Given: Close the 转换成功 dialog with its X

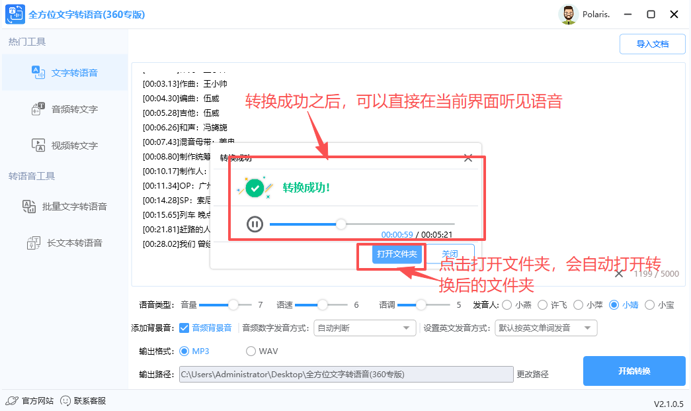Looking at the screenshot, I should tap(468, 158).
